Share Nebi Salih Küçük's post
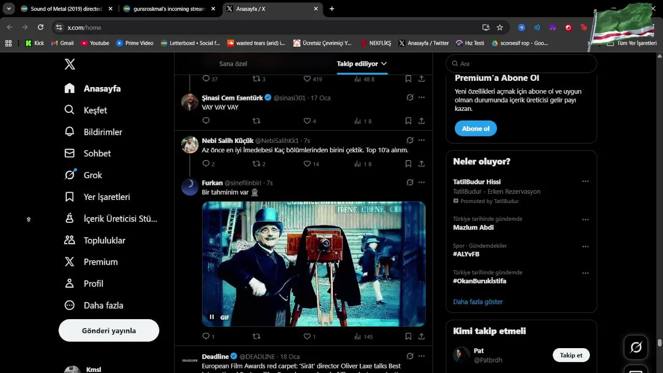The height and width of the screenshot is (373, 663). tap(422, 164)
